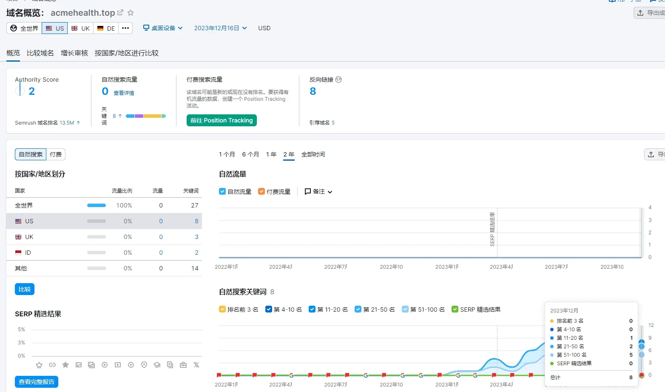Click the star reviews SERP feature icon

coord(65,365)
